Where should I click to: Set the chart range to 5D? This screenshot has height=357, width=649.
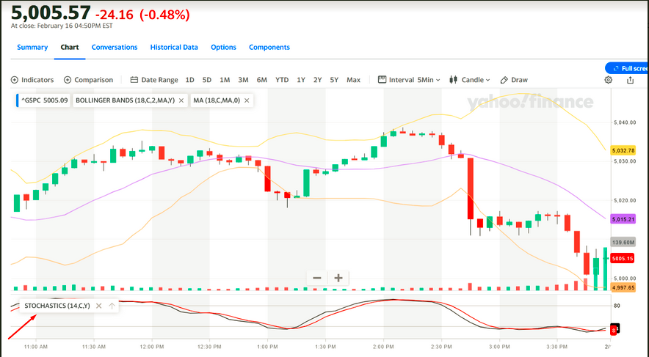pyautogui.click(x=206, y=80)
